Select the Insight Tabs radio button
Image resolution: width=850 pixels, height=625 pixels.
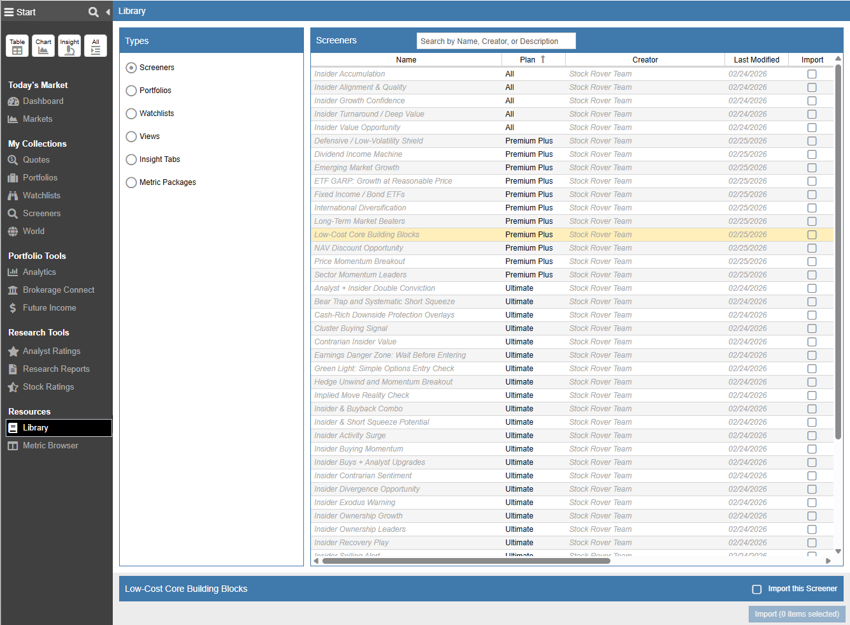131,159
